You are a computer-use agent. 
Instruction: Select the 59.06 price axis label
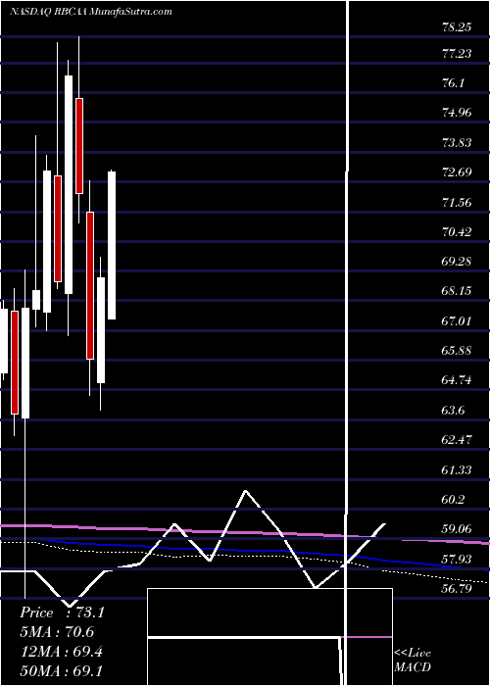click(x=457, y=528)
